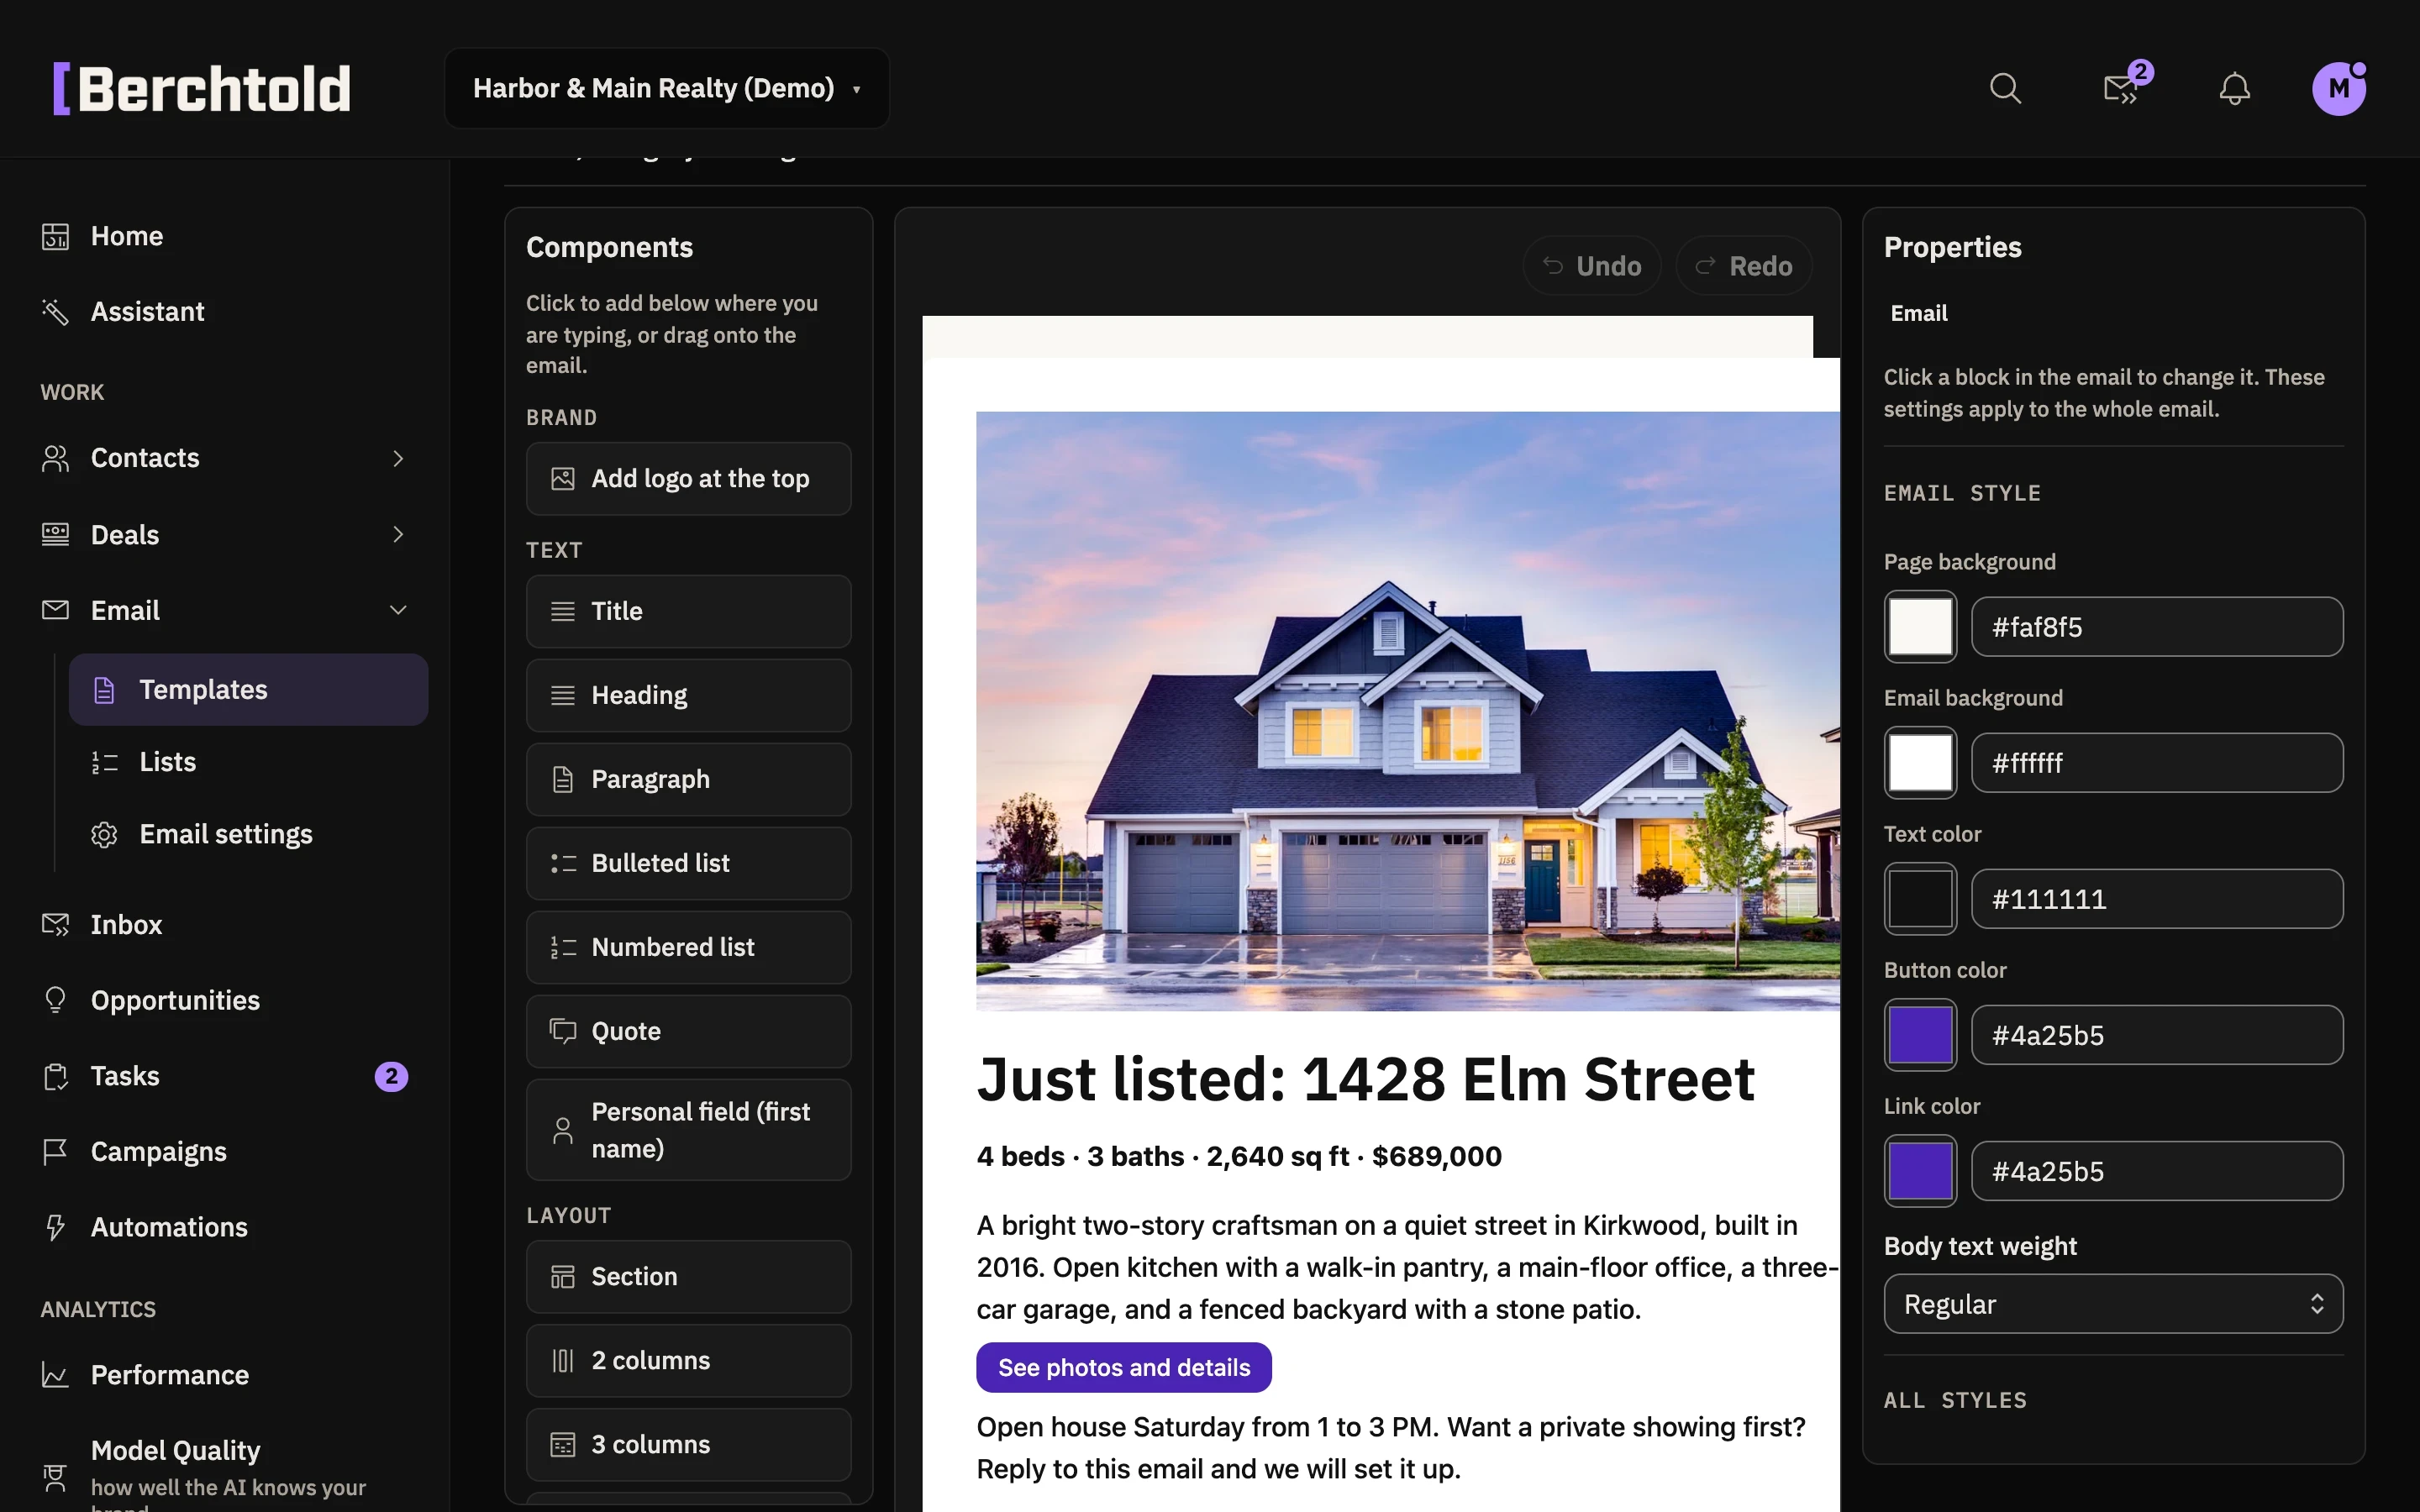Click the Performance chart icon
The height and width of the screenshot is (1512, 2420).
(x=56, y=1375)
